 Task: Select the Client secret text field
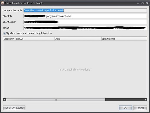tap(85, 22)
